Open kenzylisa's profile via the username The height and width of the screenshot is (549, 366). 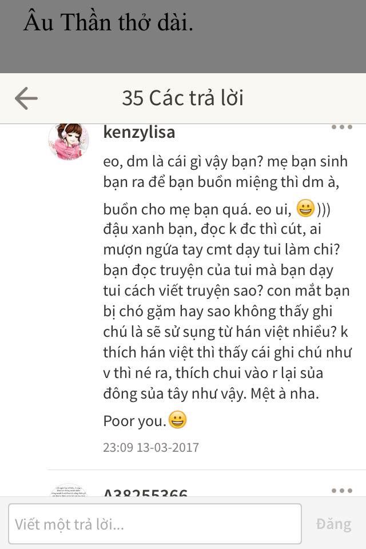click(x=139, y=132)
